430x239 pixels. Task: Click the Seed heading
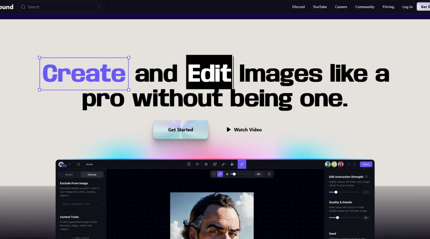332,233
